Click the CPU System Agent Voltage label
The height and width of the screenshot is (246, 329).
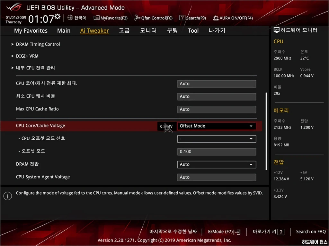tap(43, 177)
